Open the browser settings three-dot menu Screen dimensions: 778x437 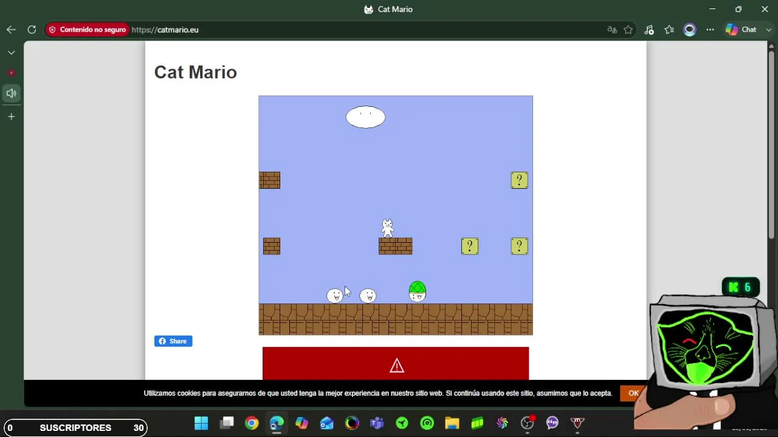click(710, 30)
